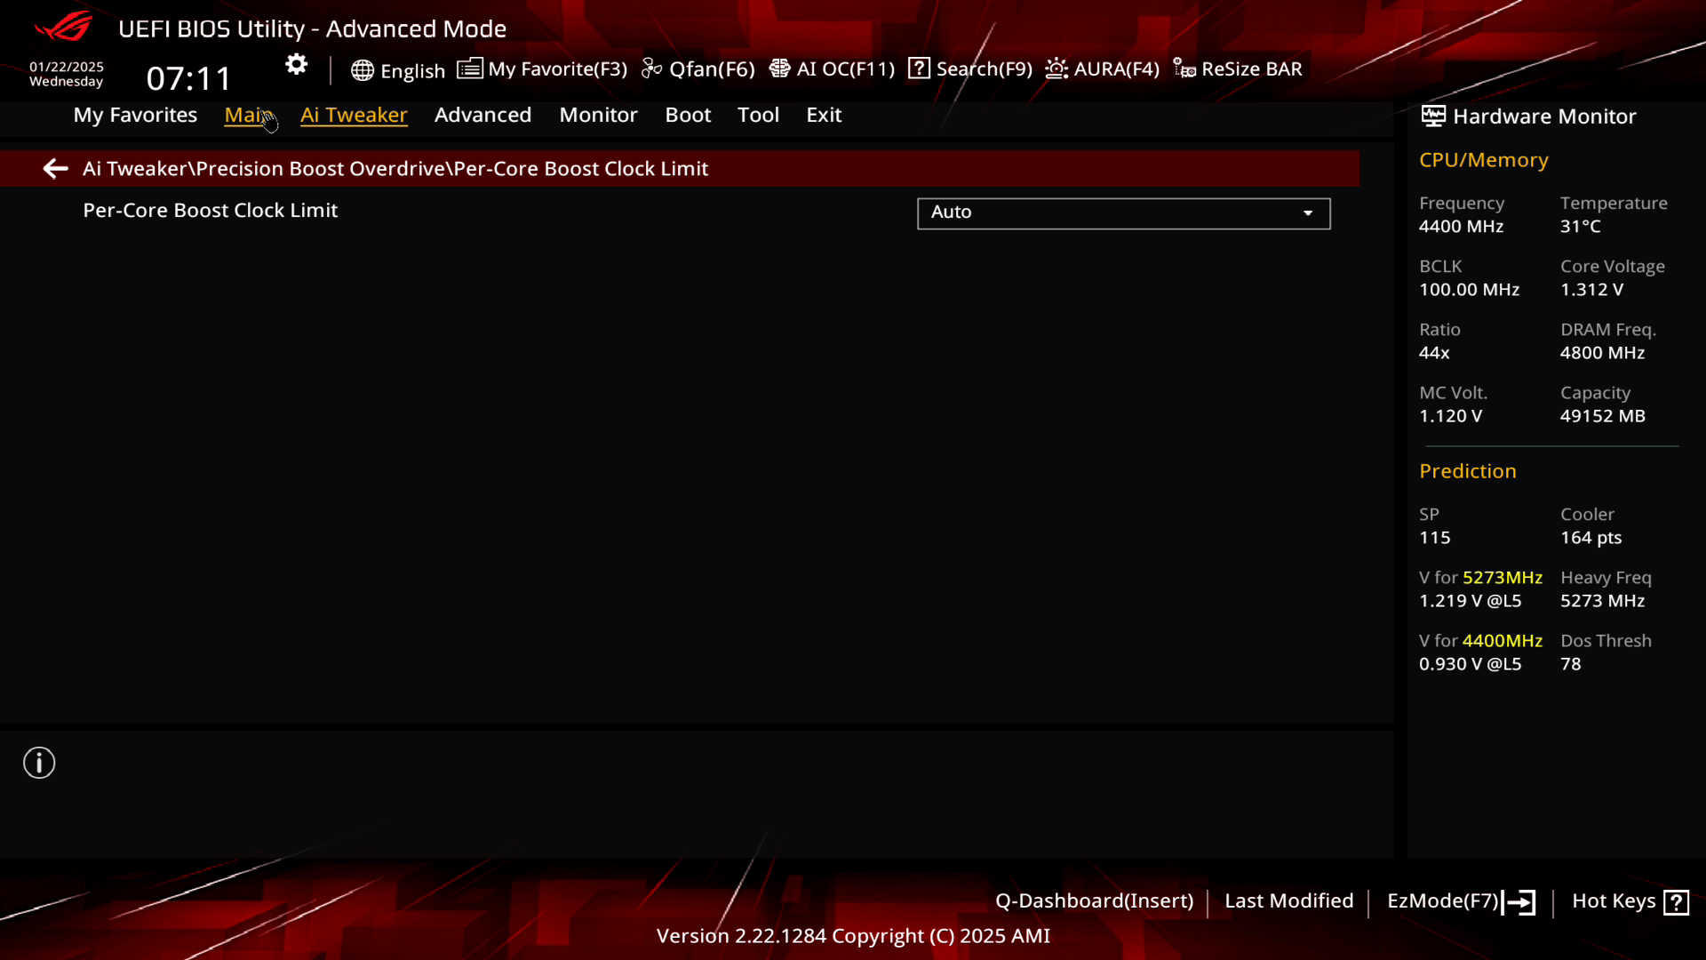This screenshot has height=960, width=1706.
Task: Open AI OC panel with F11 icon
Action: 833,68
